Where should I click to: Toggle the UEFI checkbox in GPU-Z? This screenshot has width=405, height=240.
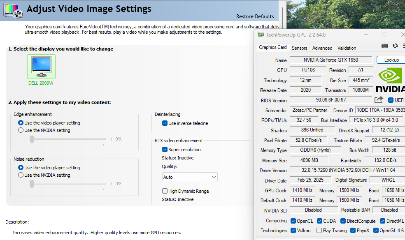[x=391, y=100]
